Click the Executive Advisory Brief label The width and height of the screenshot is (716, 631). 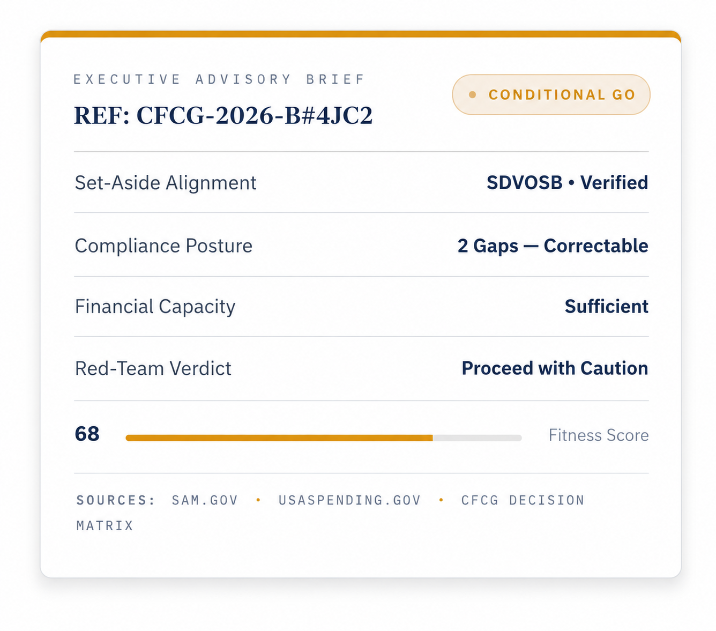click(219, 79)
